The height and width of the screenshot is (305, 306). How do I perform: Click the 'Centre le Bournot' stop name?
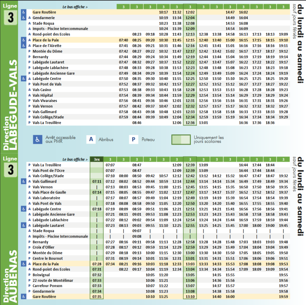pos(48,258)
